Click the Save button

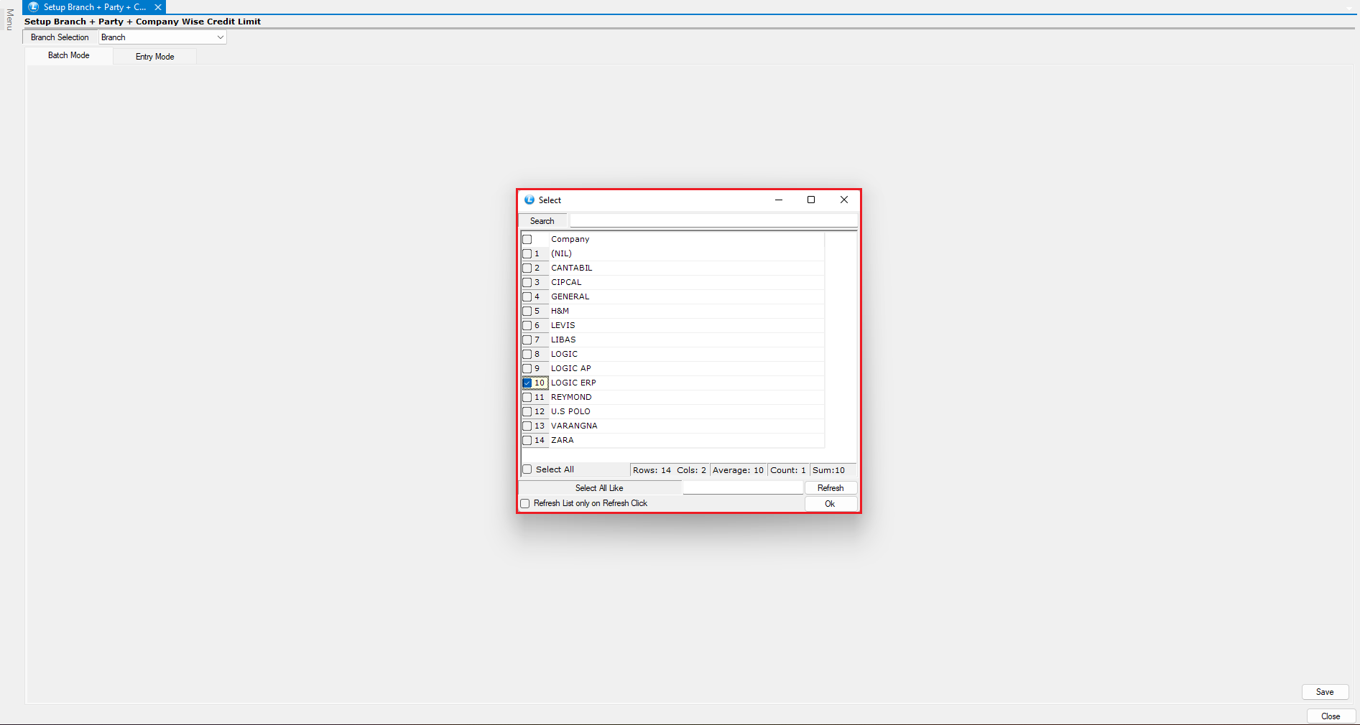(x=1324, y=692)
